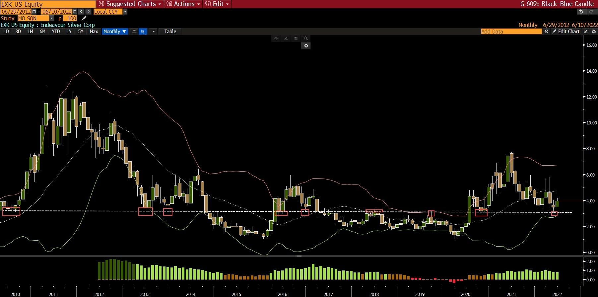Set range to Max
This screenshot has height=297, width=598.
pyautogui.click(x=94, y=32)
